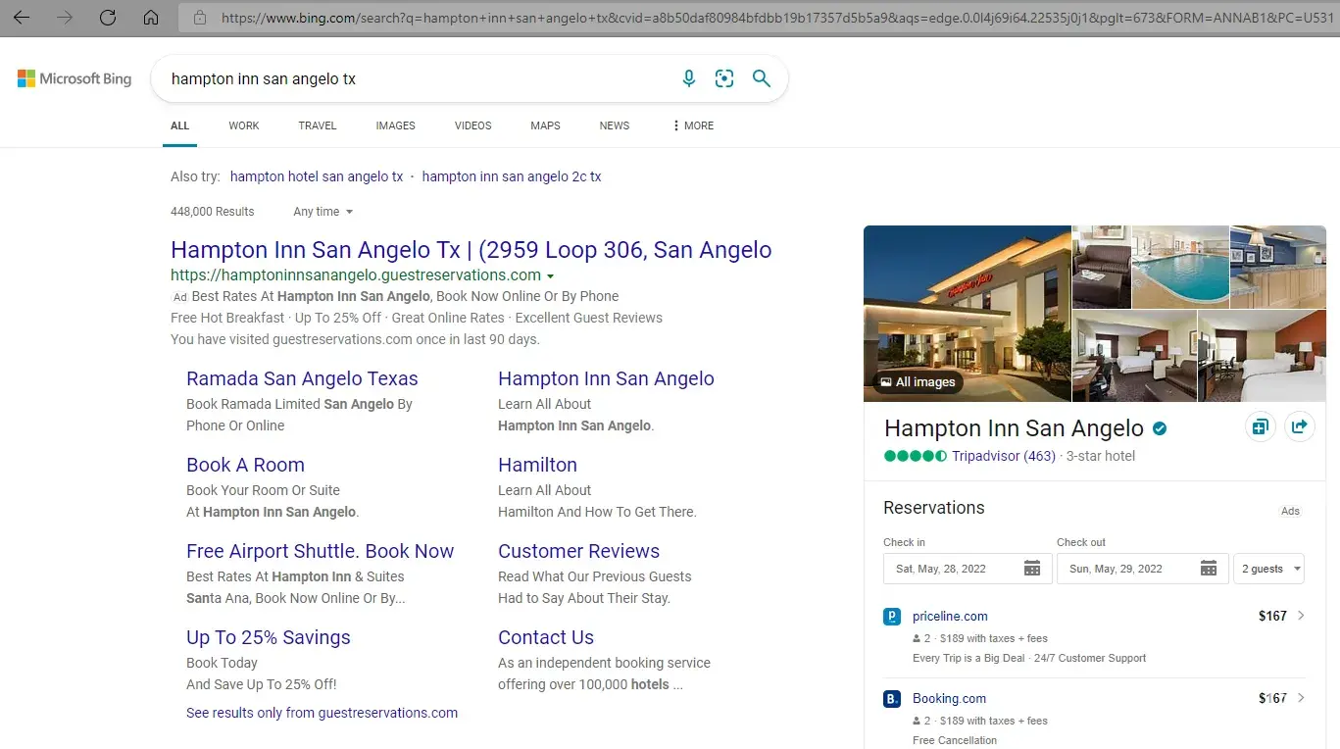Click the All images button

pos(918,382)
